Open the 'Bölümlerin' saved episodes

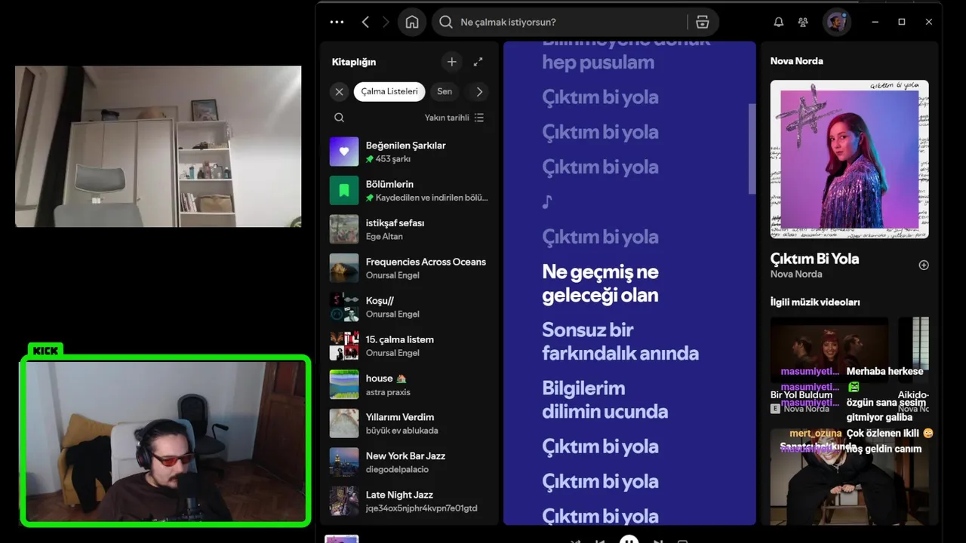coord(409,191)
